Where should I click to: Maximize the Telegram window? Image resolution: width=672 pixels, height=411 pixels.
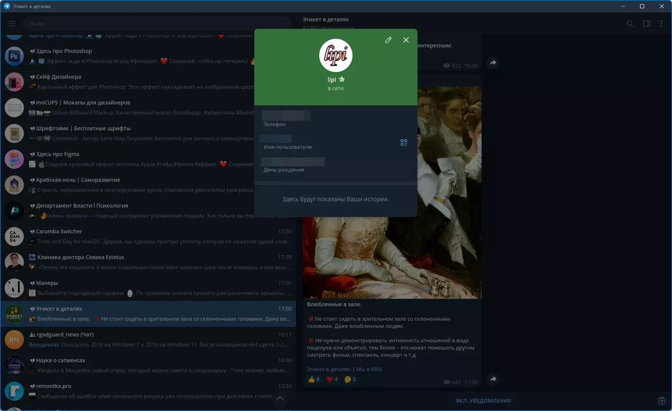tap(642, 6)
